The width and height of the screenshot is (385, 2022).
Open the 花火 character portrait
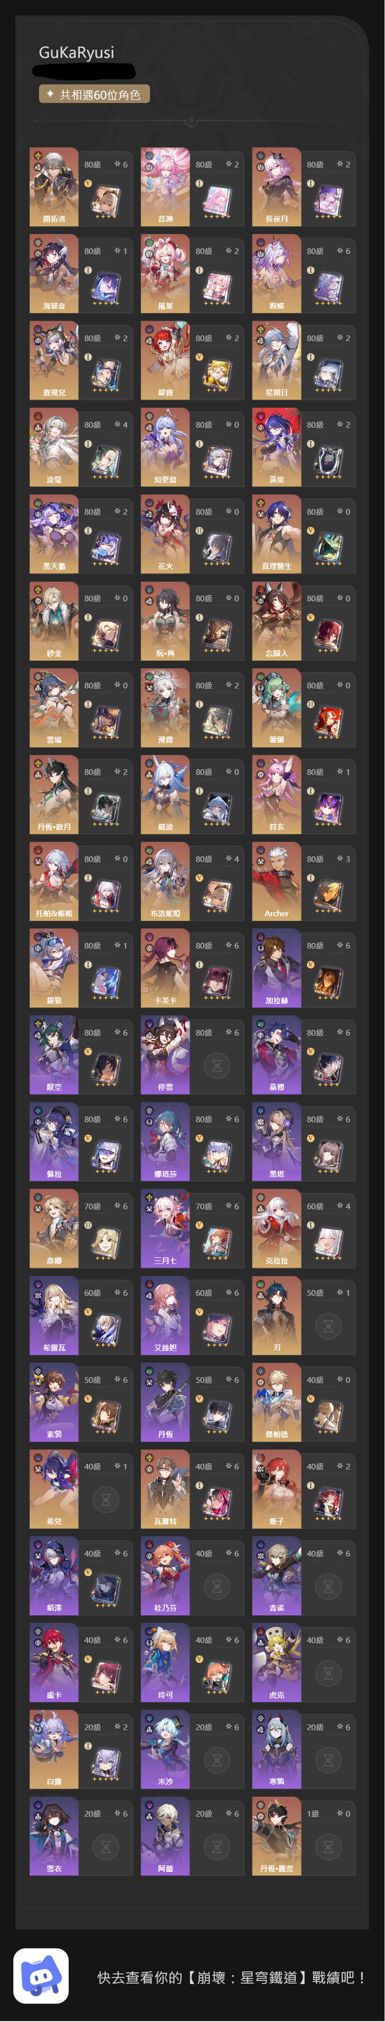(165, 534)
